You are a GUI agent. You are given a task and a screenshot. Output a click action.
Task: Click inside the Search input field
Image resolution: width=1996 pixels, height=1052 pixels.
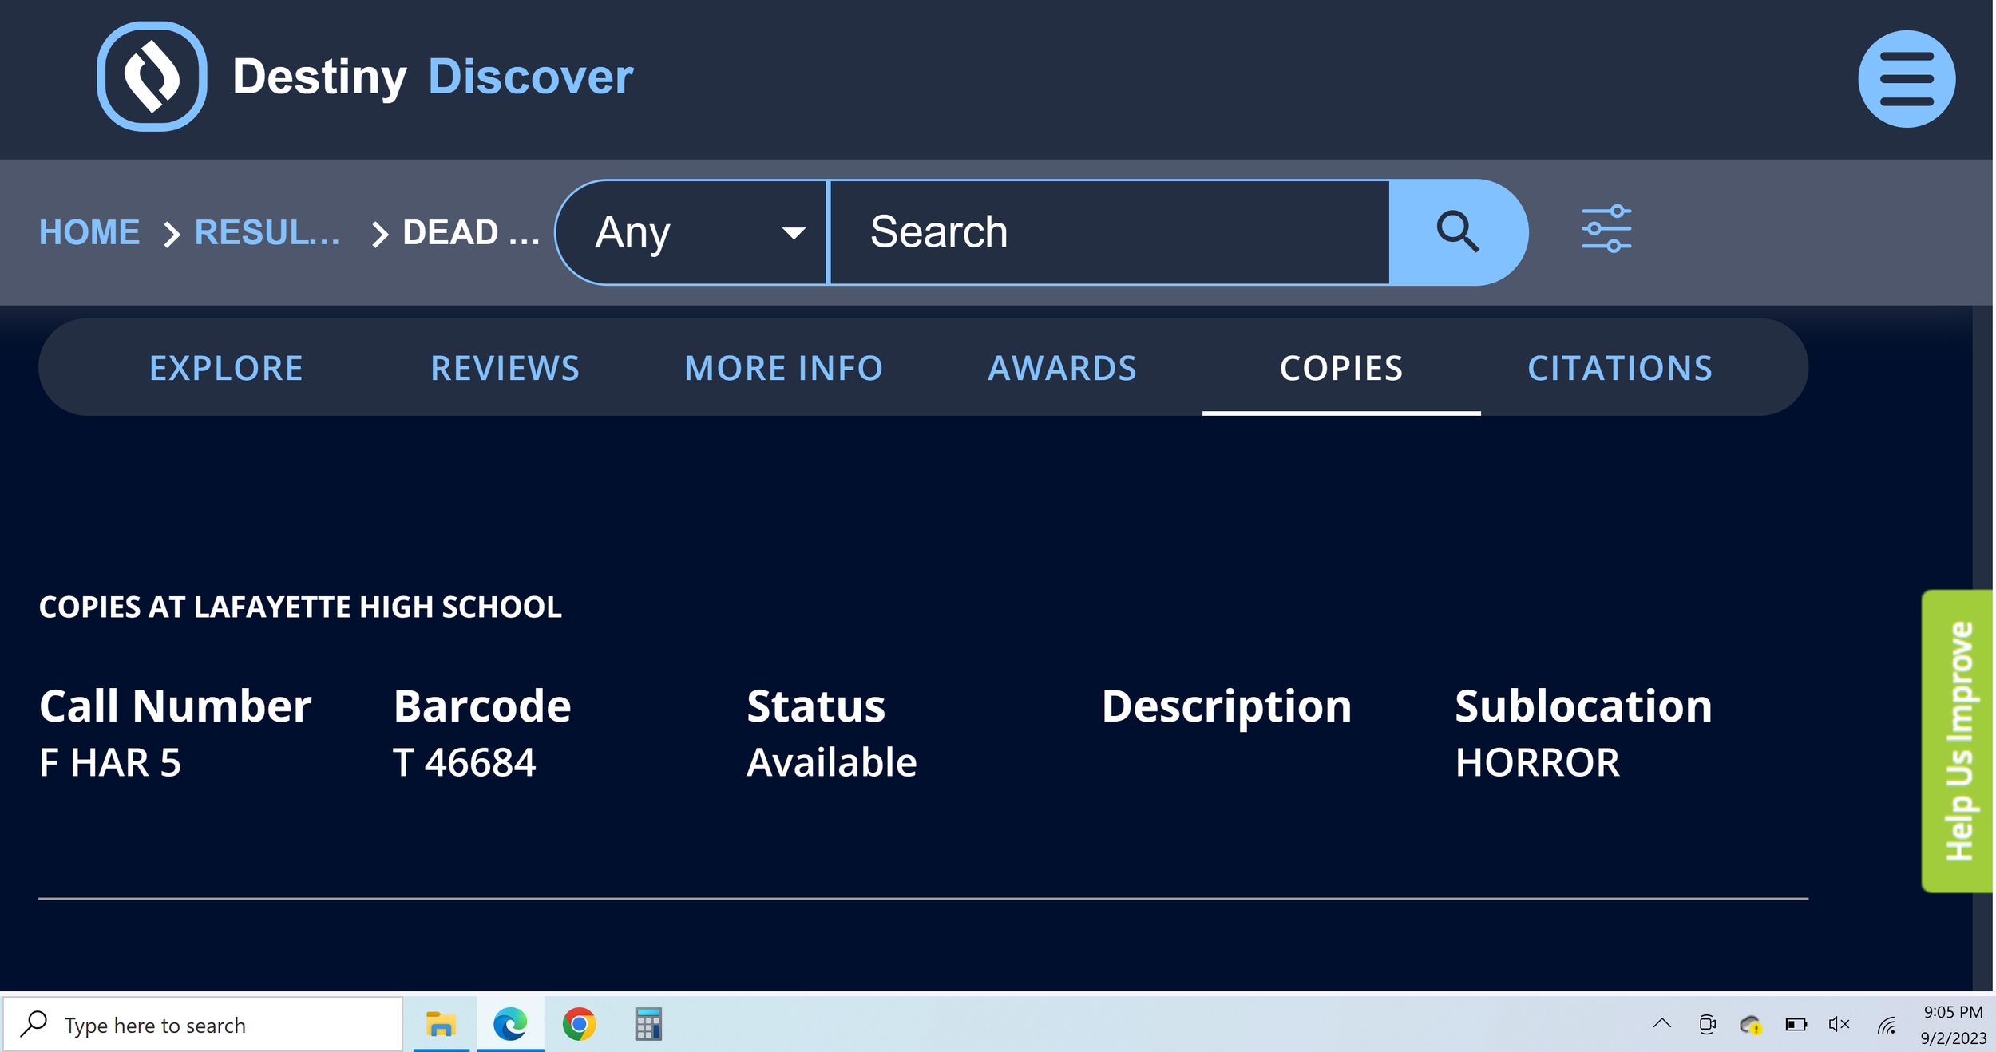[x=1110, y=232]
